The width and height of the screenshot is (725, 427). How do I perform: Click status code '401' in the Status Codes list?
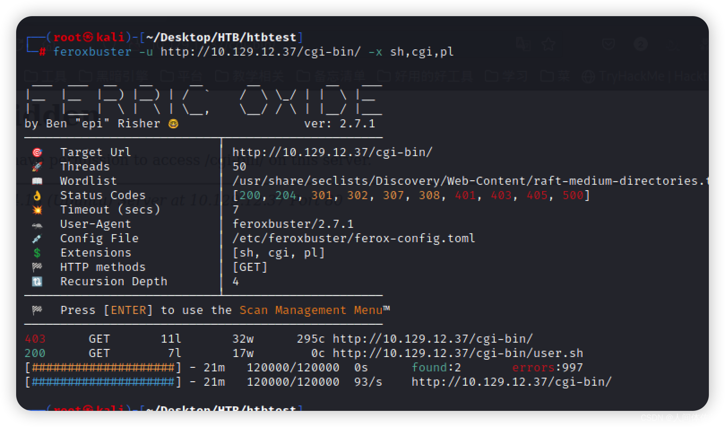point(465,196)
